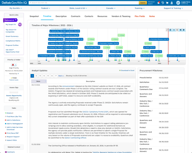Click the Add to Salesforce icon

click(6, 120)
